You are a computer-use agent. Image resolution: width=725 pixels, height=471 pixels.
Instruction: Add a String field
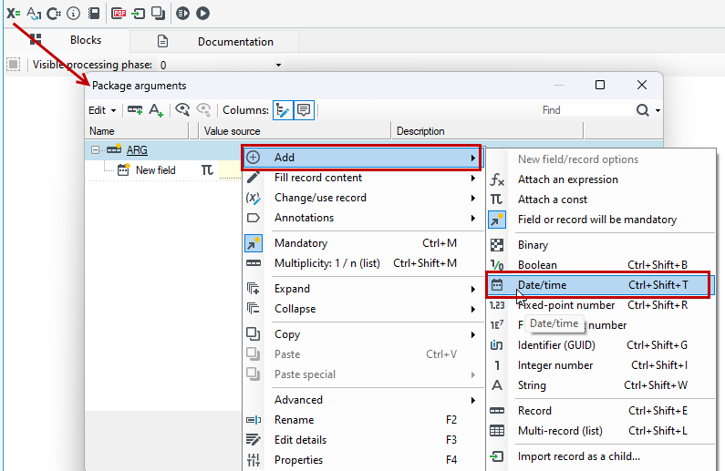[601, 385]
